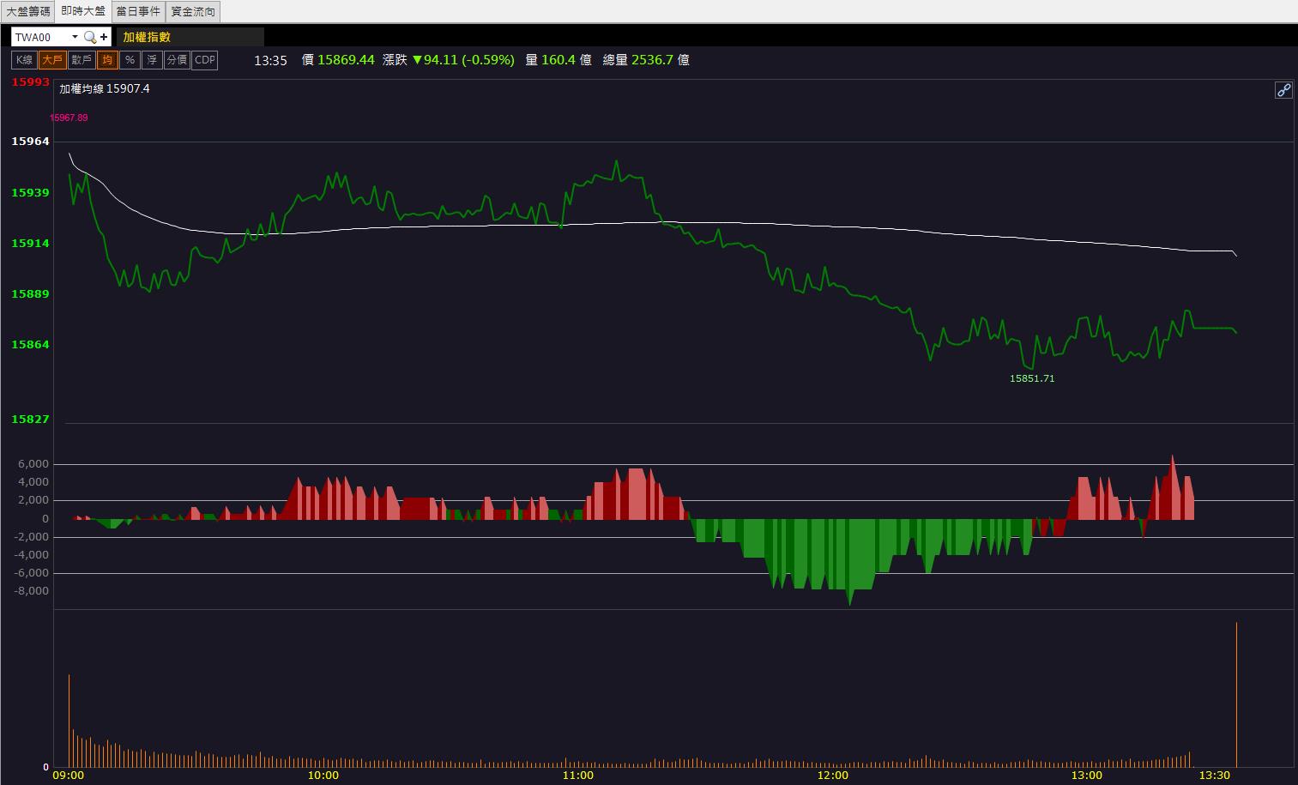Click the plus icon next to search

104,37
